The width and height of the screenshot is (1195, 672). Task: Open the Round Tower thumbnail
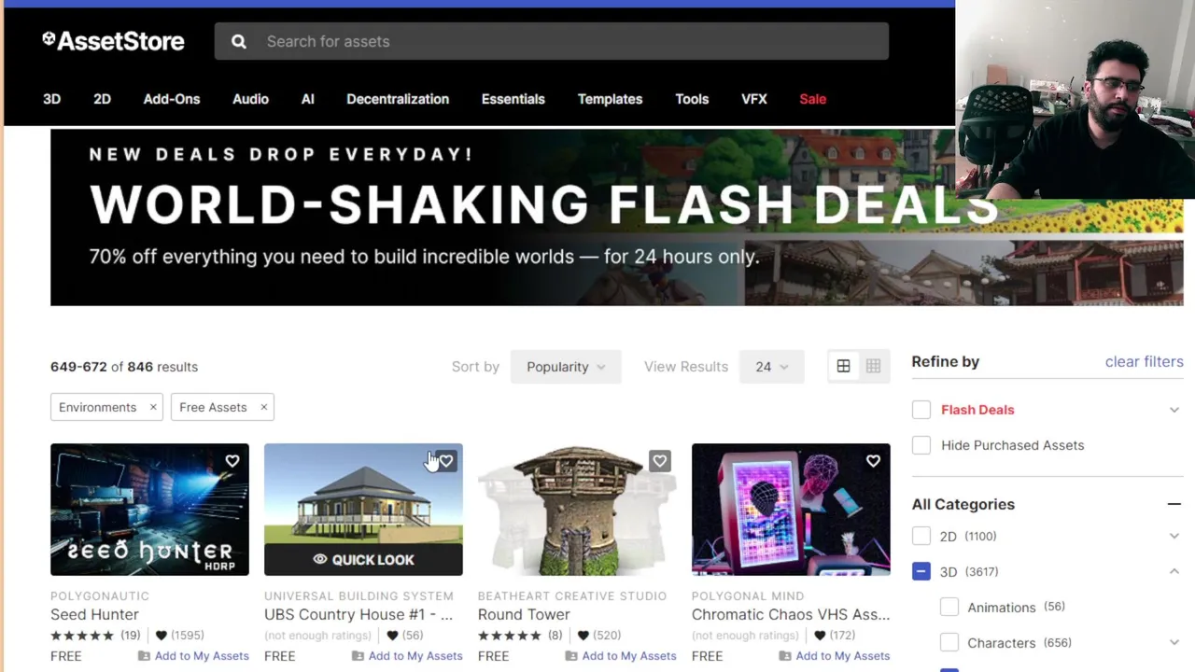[577, 510]
